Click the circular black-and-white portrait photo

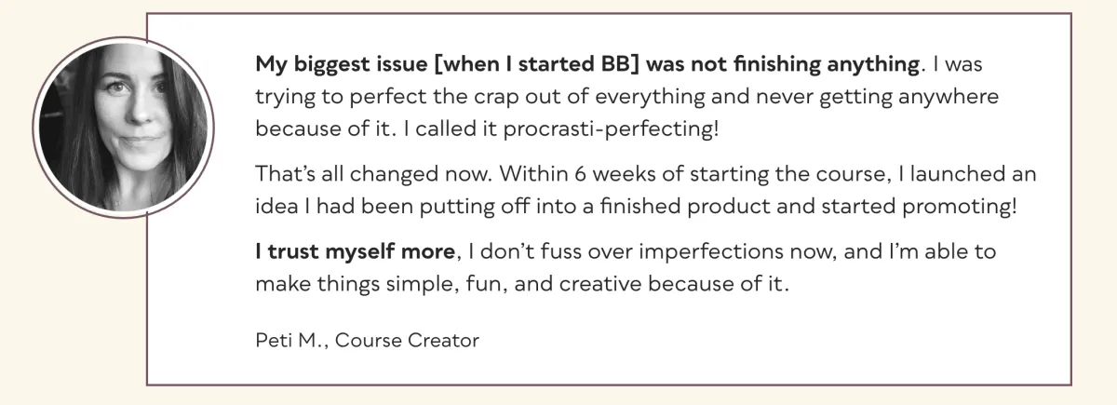pyautogui.click(x=124, y=128)
